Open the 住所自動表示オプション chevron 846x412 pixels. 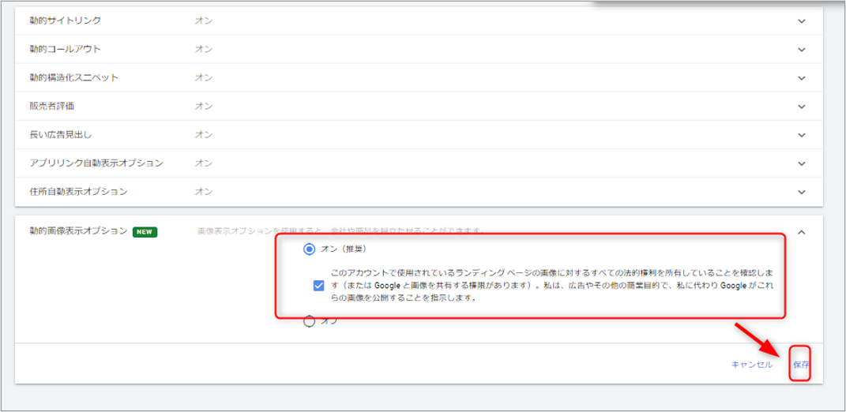tap(801, 191)
